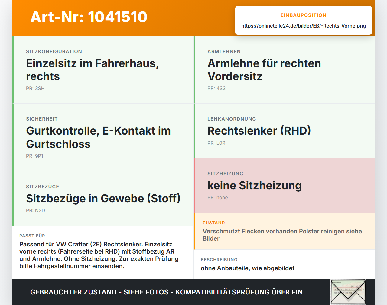Viewport: 387px width, 305px height.
Task: Click the SICHERHEIT label
Action: [42, 119]
